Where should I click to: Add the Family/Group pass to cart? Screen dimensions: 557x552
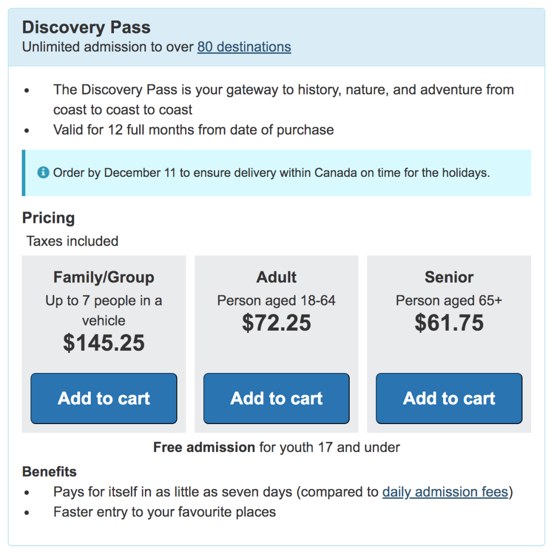click(104, 398)
